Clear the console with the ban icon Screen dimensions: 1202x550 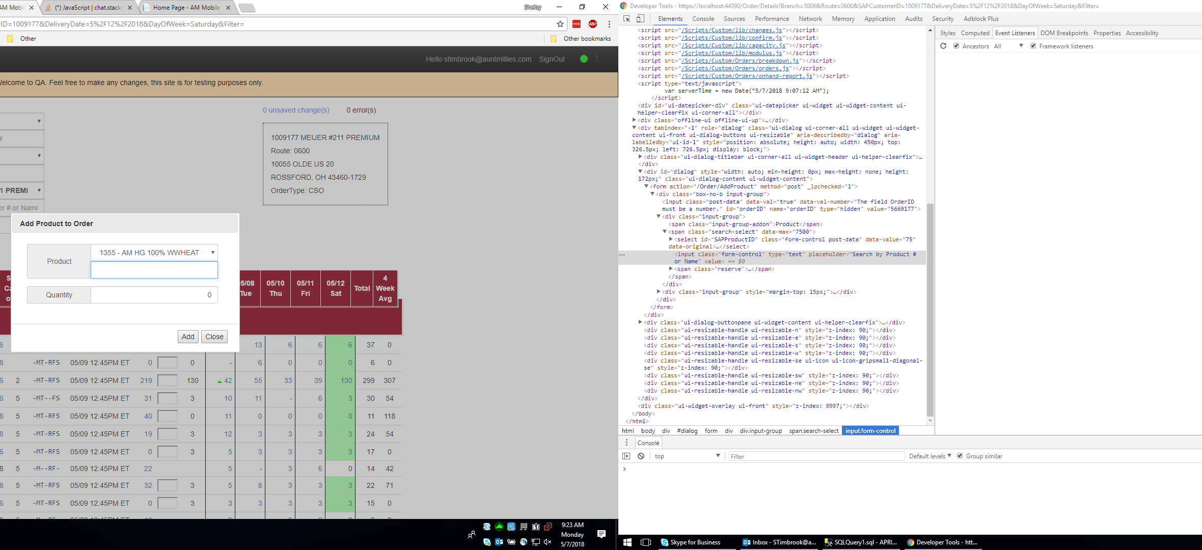coord(641,456)
